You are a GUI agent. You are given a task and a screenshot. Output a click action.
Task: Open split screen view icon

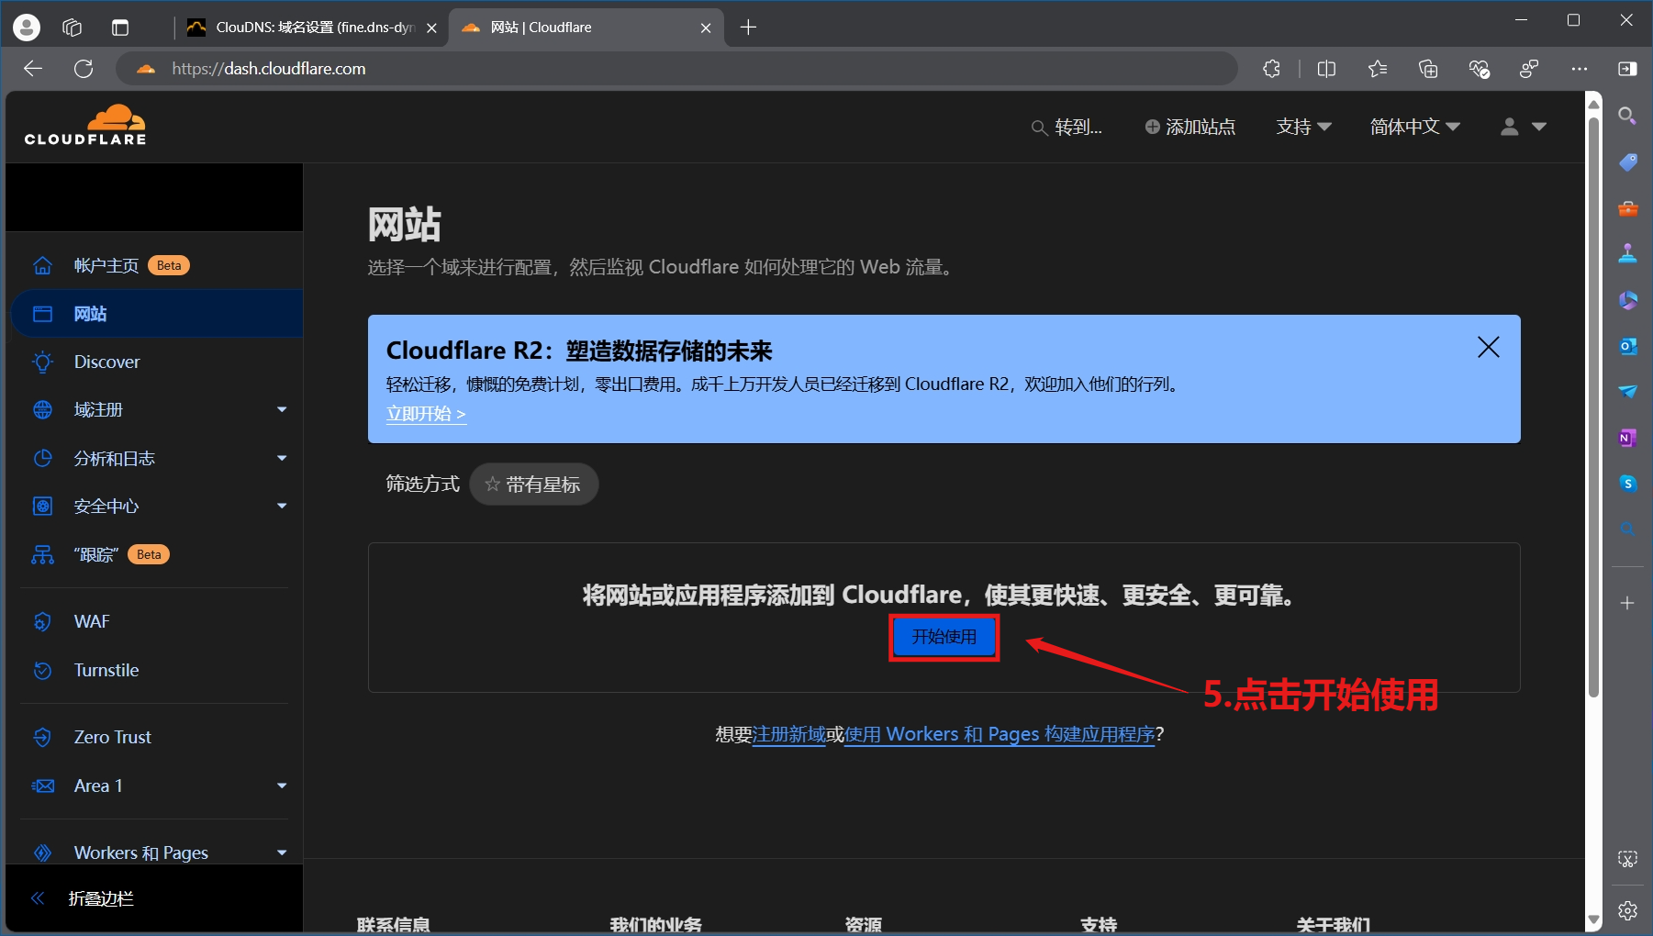(x=1326, y=69)
